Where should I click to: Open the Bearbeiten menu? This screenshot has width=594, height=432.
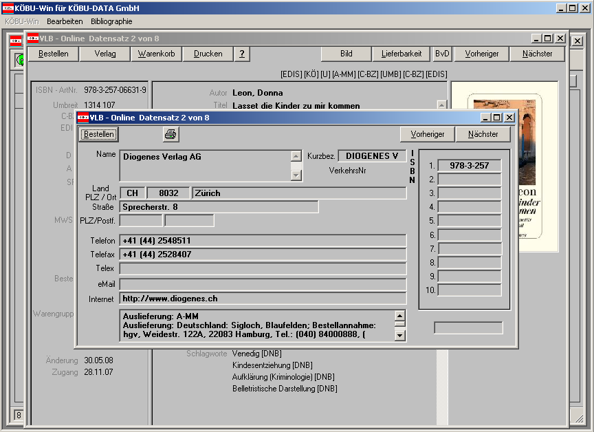pyautogui.click(x=65, y=21)
